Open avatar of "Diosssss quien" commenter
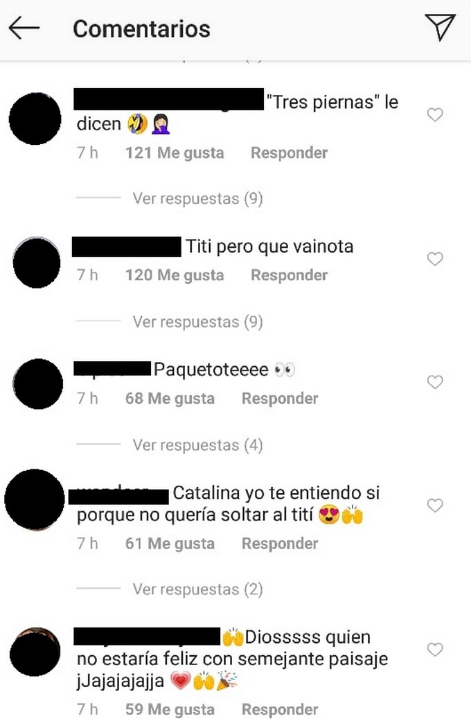Screen dimensions: 471x719 35,652
